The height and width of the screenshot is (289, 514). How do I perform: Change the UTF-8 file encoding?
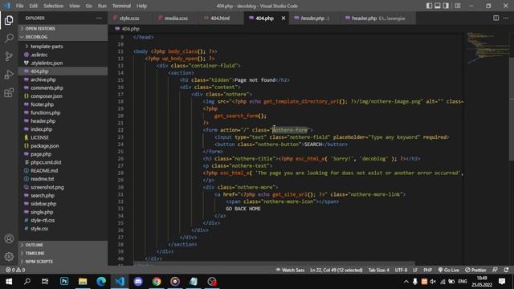(x=401, y=270)
